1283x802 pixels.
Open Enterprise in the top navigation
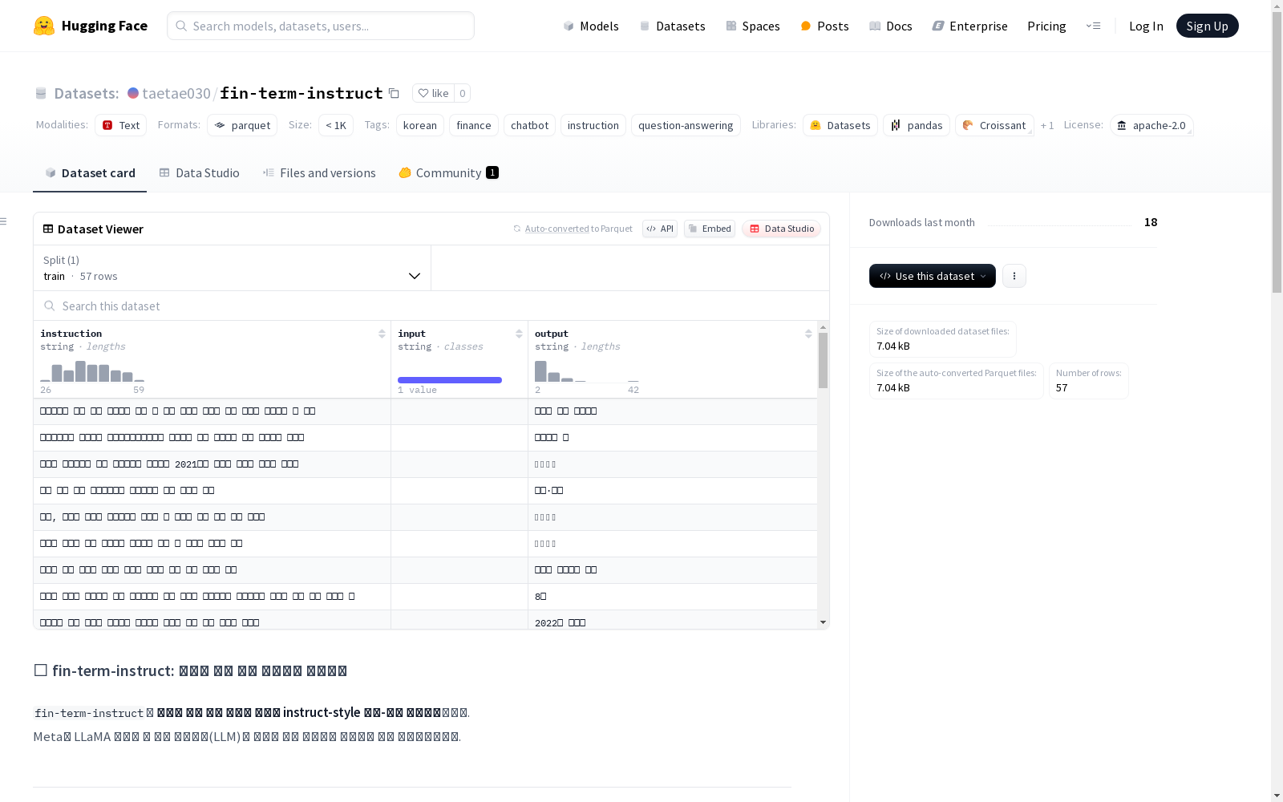click(969, 26)
